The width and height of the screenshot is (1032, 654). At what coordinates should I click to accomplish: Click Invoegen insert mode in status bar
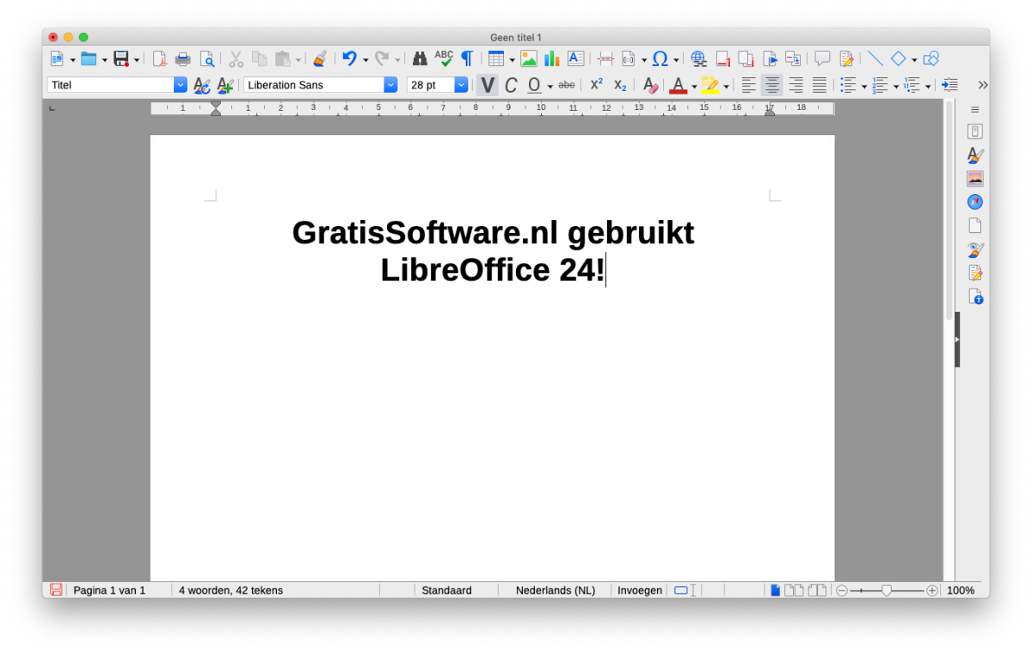(x=639, y=590)
